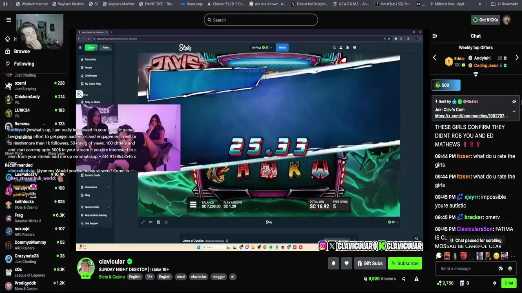Screen dimensions: 522x293
Task: Report the stream with warning icon
Action: tap(416, 279)
